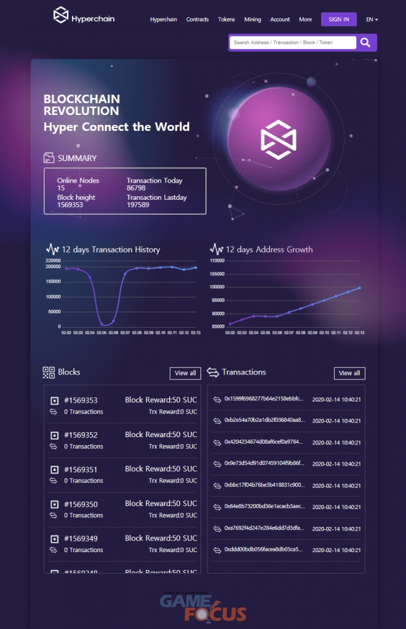Screen dimensions: 406x629
Task: Click the large purple Hyperchain sphere logo
Action: point(279,139)
